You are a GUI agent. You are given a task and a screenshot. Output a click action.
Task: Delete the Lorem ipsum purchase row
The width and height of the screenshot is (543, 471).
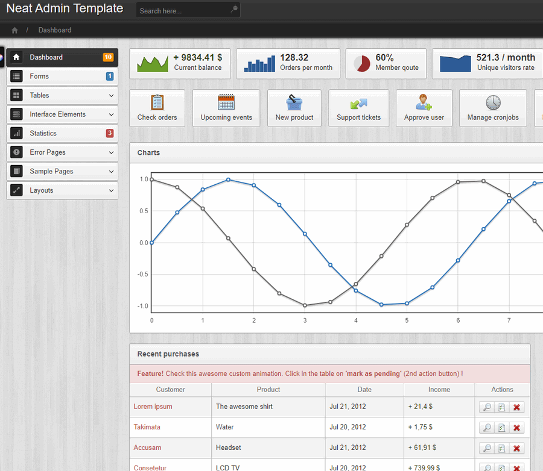[516, 407]
